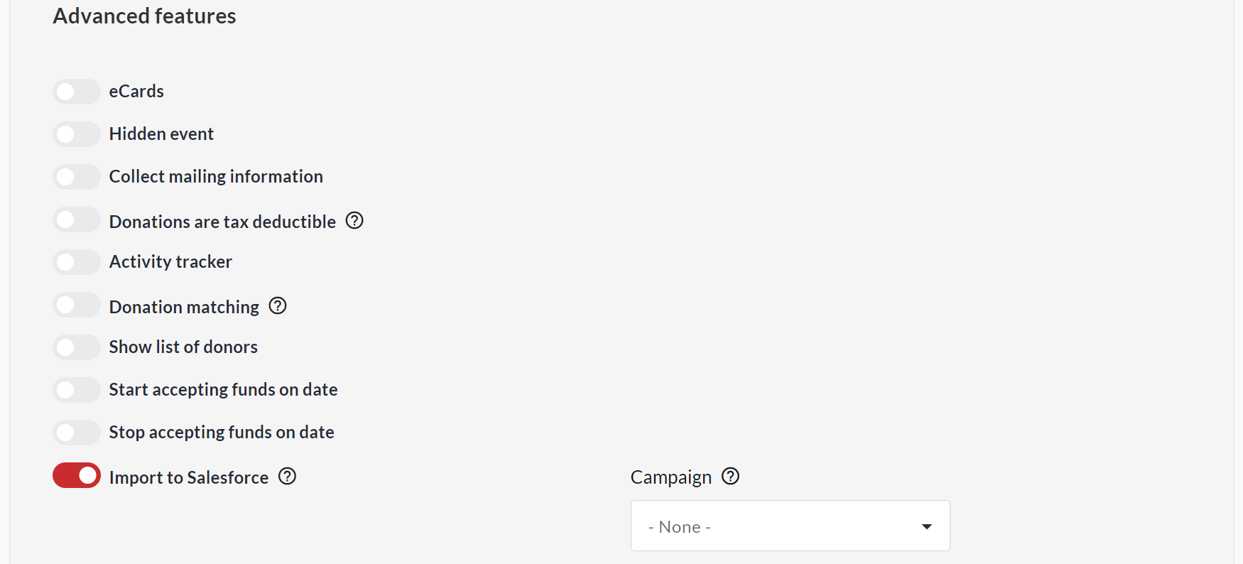1243x564 pixels.
Task: Toggle the Start accepting funds on date switch
Action: pos(77,390)
